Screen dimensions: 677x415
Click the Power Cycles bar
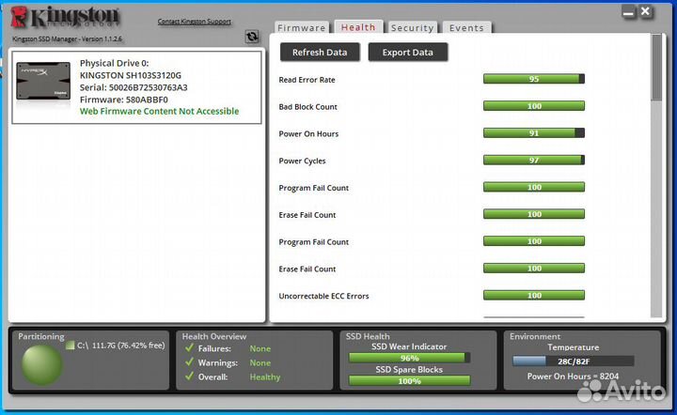click(x=534, y=161)
